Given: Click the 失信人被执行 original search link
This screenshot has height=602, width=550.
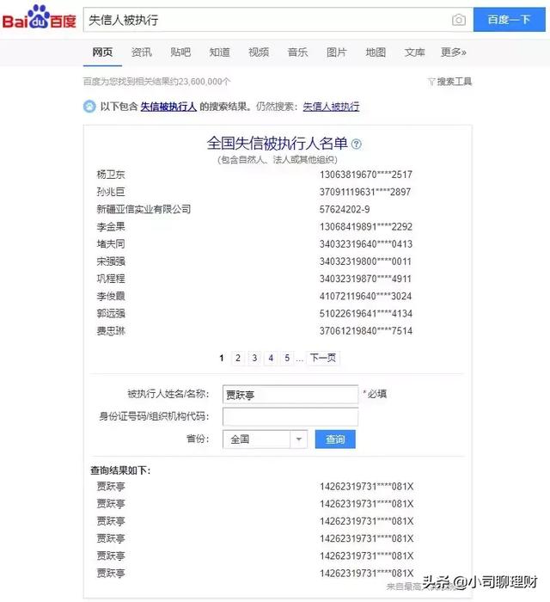Looking at the screenshot, I should tap(330, 107).
